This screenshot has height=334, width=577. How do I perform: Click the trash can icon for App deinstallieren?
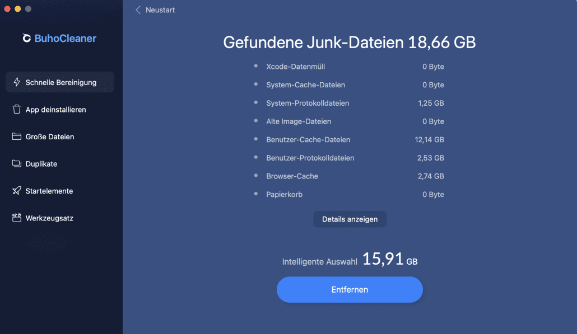(17, 110)
